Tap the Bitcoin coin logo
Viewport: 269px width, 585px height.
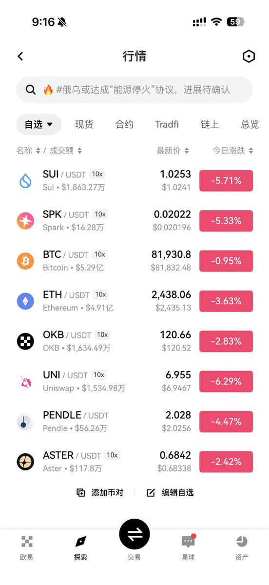[x=26, y=261]
